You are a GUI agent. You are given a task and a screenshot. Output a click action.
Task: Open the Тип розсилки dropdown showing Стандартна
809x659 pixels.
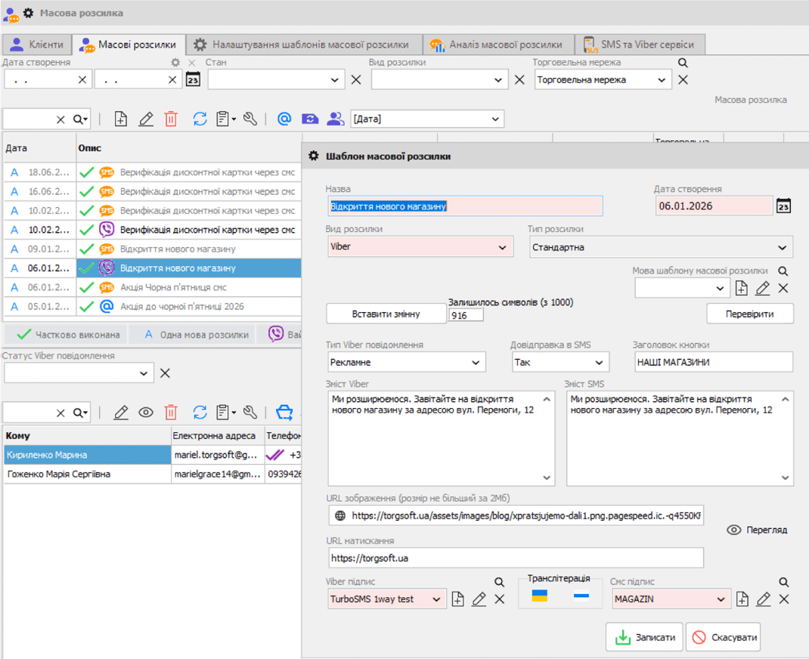point(783,248)
